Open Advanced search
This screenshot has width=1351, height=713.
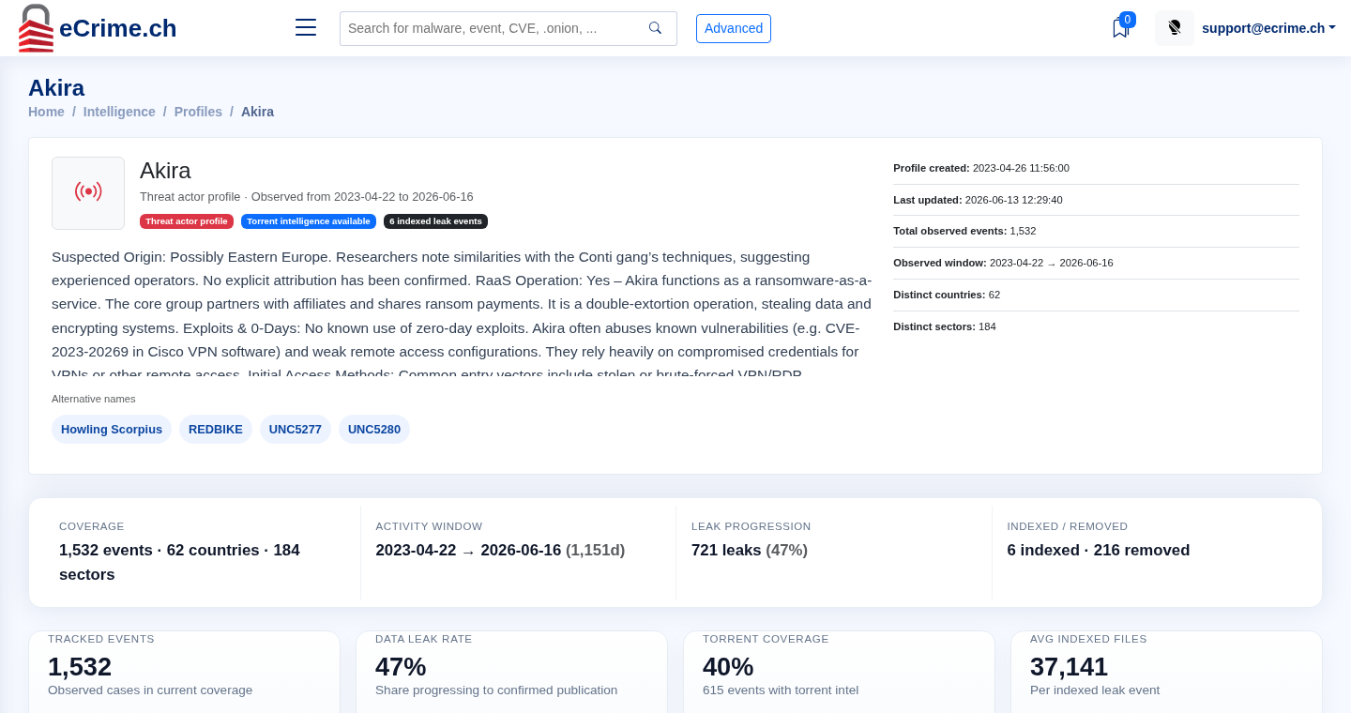[734, 28]
